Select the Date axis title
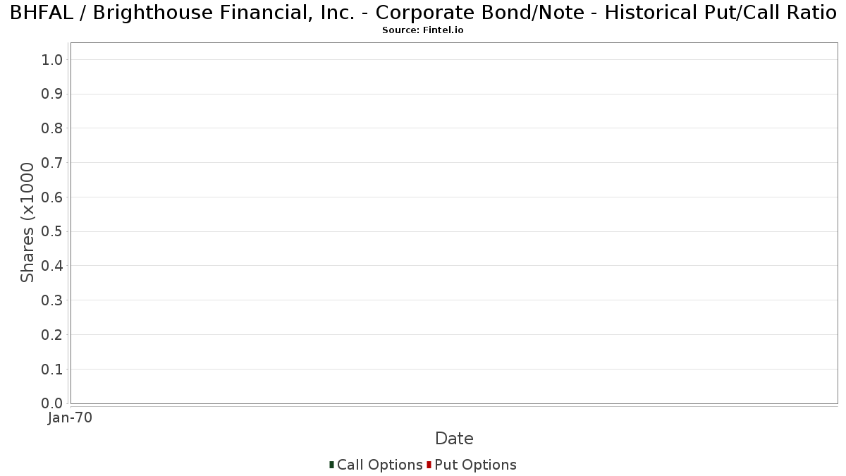 [x=454, y=439]
